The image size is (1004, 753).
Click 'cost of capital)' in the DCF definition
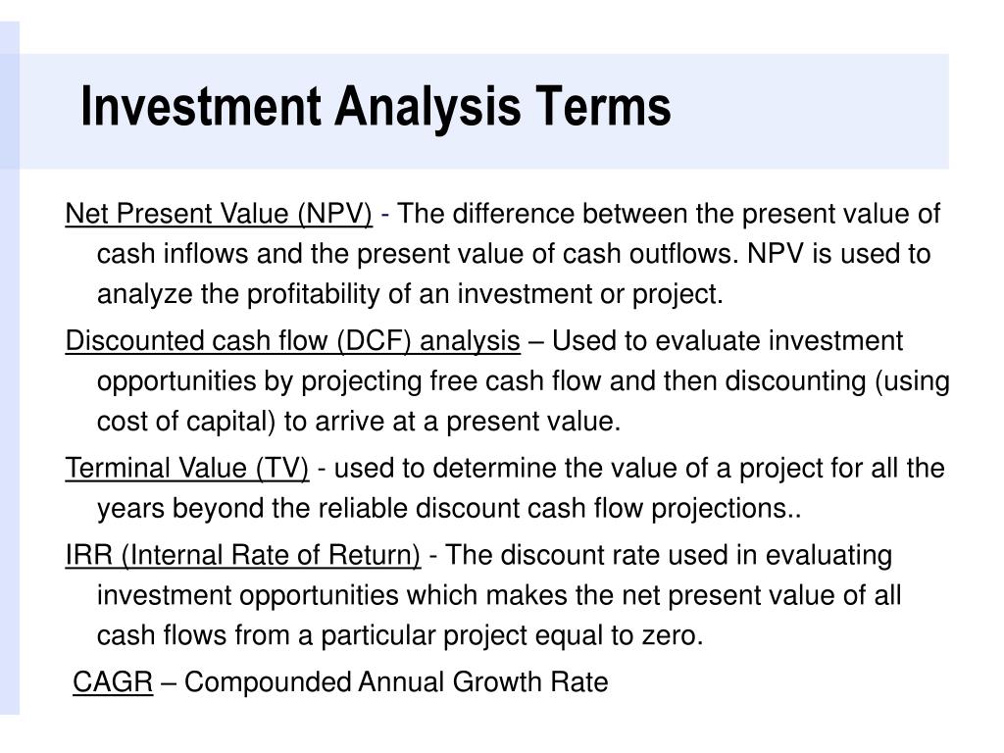point(186,422)
